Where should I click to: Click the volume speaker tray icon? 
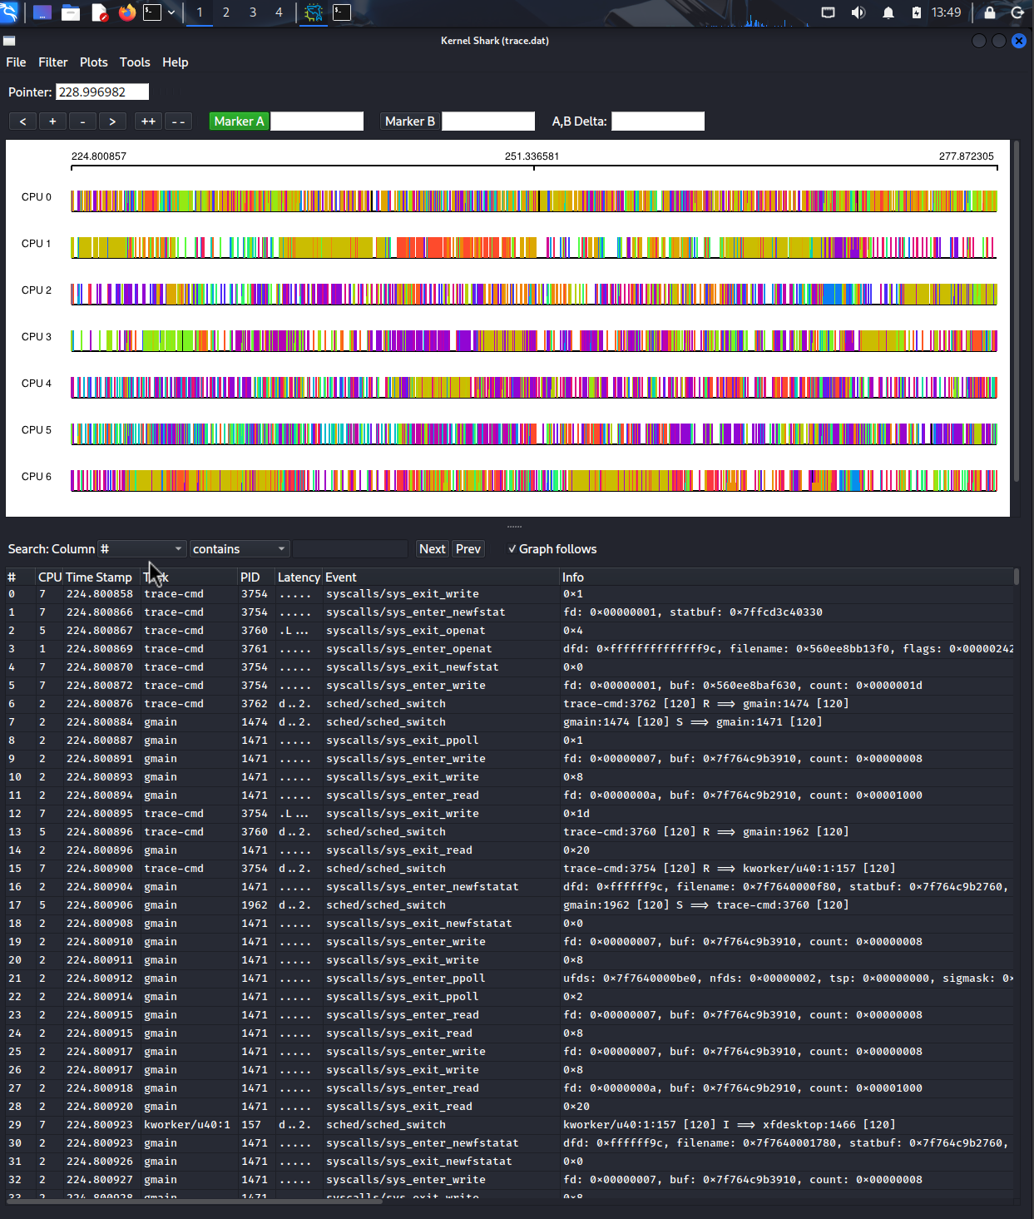click(858, 12)
